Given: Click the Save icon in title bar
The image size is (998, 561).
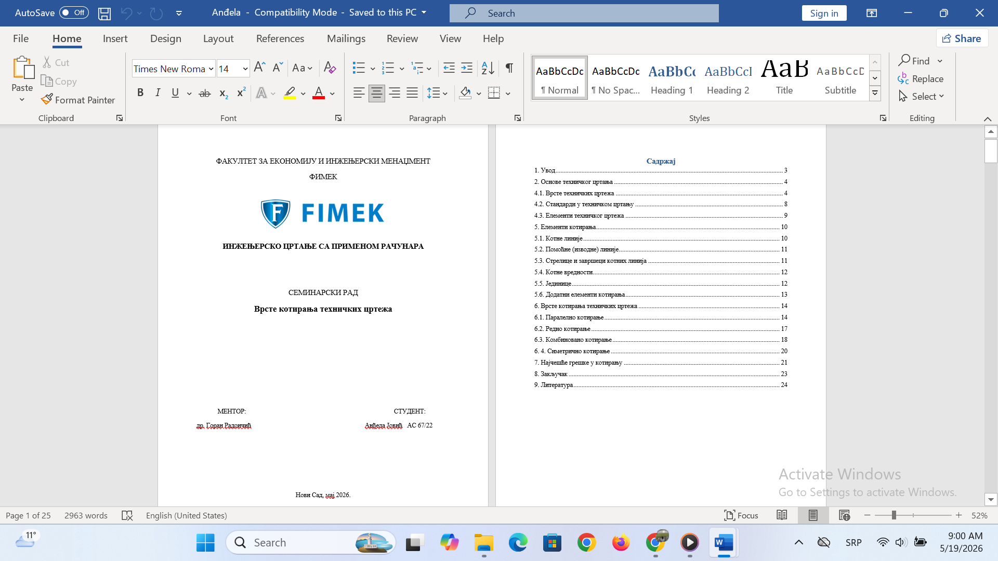Looking at the screenshot, I should tap(104, 13).
